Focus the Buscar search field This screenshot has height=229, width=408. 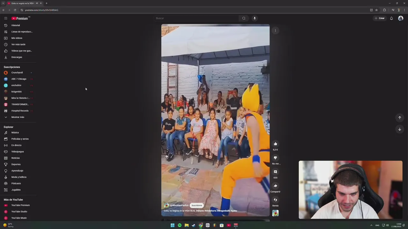pos(196,18)
